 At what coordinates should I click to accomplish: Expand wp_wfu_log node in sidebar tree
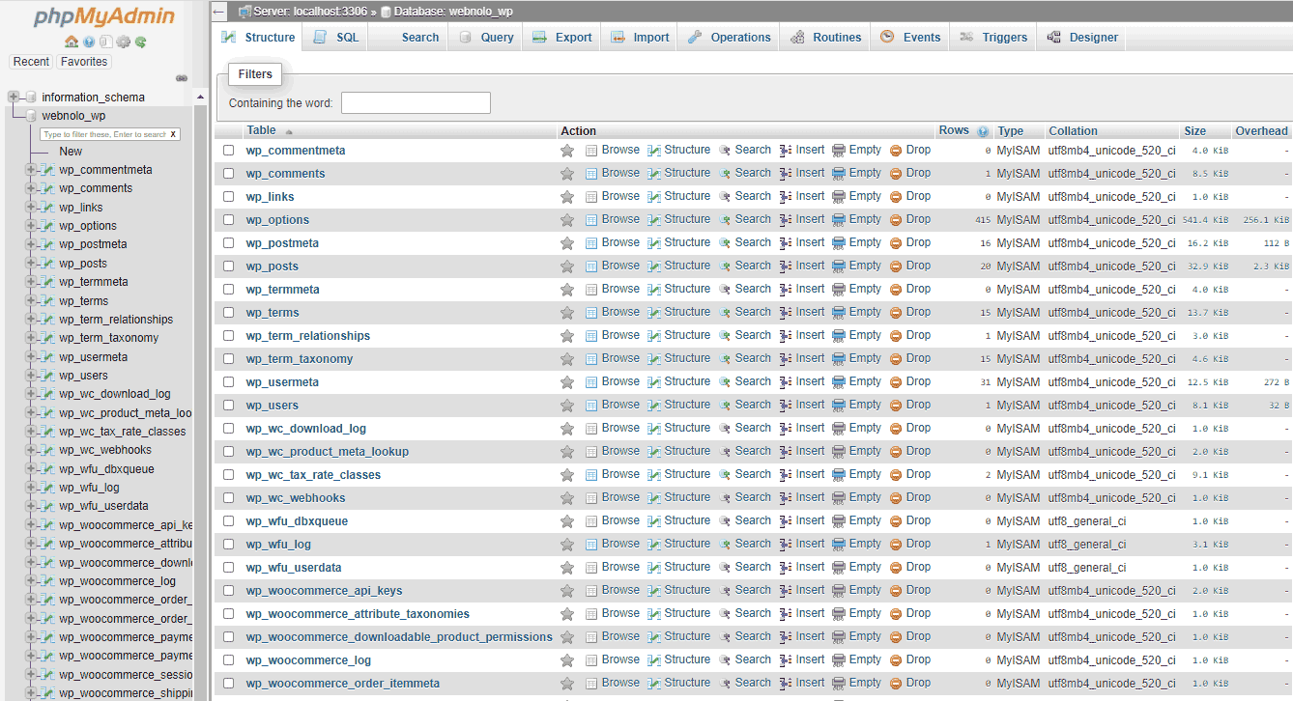tap(31, 488)
